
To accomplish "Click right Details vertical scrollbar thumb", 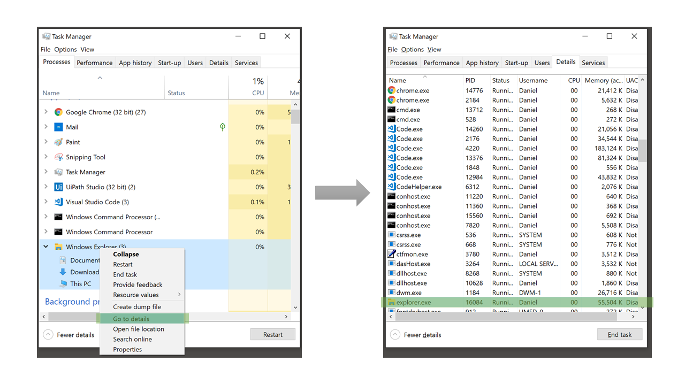I will pos(643,151).
